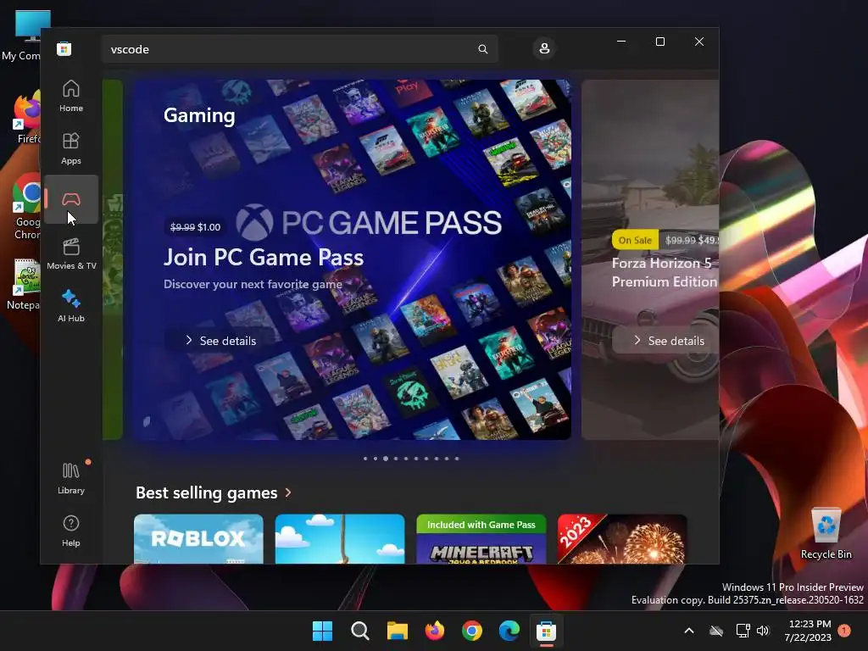
Task: Open taskbar Search
Action: pos(359,631)
